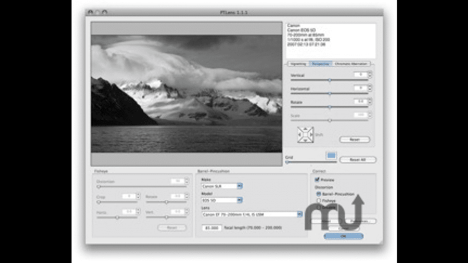Click the Horizontal value input field
Image resolution: width=468 pixels, height=263 pixels.
(x=360, y=88)
